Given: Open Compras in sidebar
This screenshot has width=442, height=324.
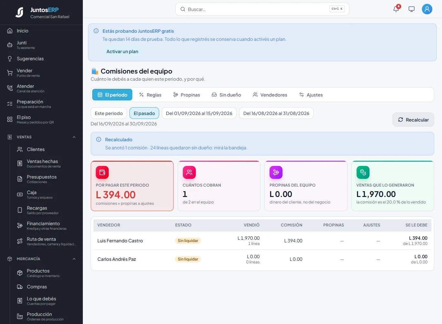Looking at the screenshot, I should point(46,287).
